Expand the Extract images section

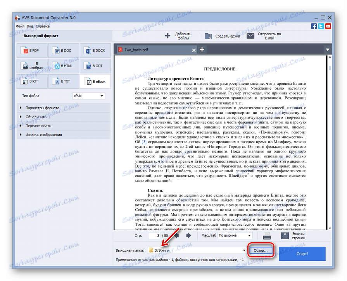tap(64, 135)
